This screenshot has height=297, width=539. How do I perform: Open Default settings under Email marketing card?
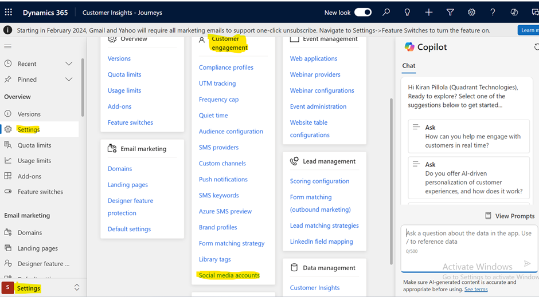129,229
